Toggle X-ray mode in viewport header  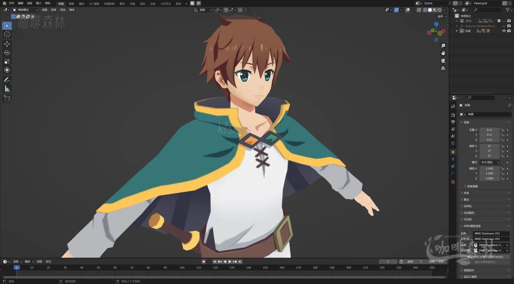click(419, 10)
